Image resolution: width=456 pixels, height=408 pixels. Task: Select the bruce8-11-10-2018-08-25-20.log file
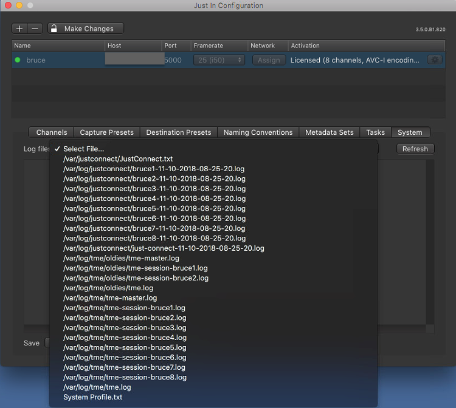click(213, 239)
